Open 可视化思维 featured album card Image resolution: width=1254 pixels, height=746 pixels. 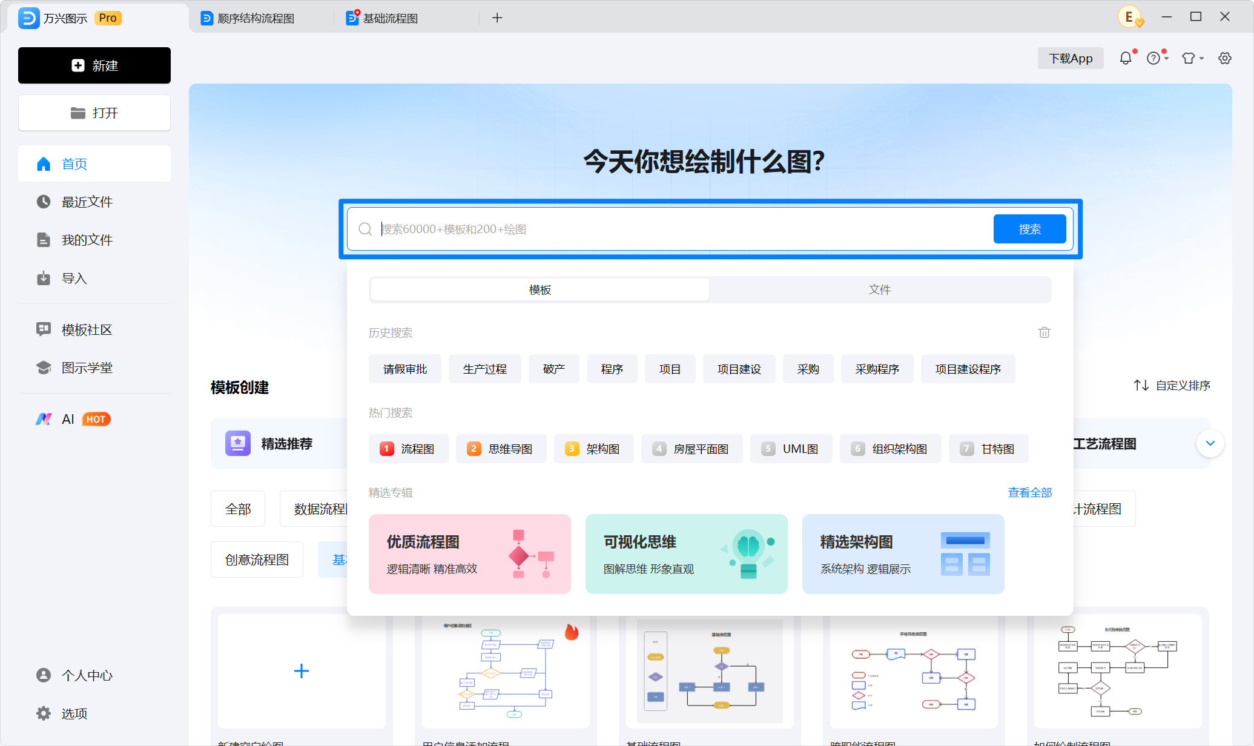point(687,554)
